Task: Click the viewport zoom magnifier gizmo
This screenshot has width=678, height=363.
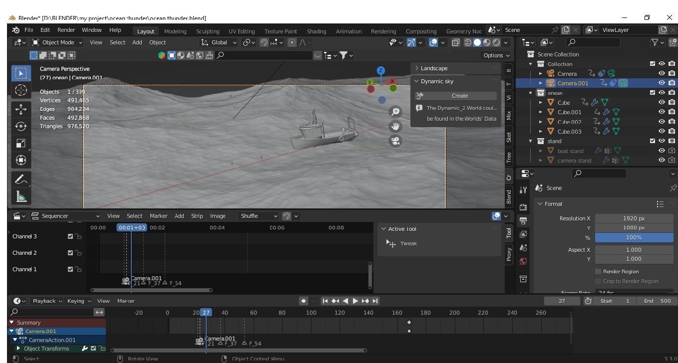Action: click(395, 112)
